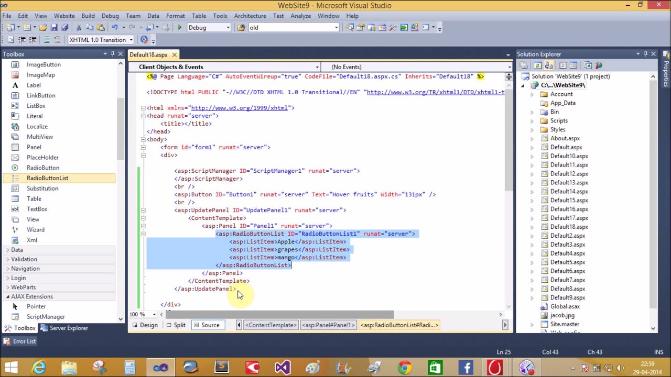
Task: Click the Cut scissors icon
Action: [79, 27]
